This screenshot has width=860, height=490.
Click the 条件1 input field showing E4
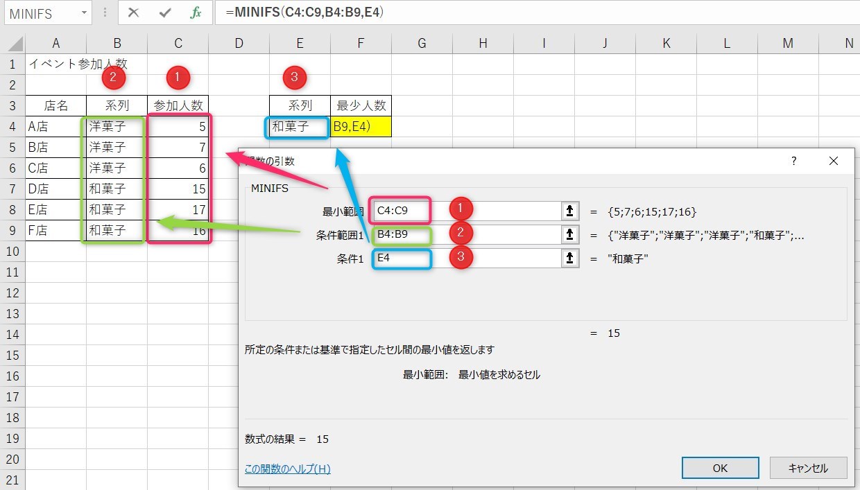pyautogui.click(x=401, y=258)
